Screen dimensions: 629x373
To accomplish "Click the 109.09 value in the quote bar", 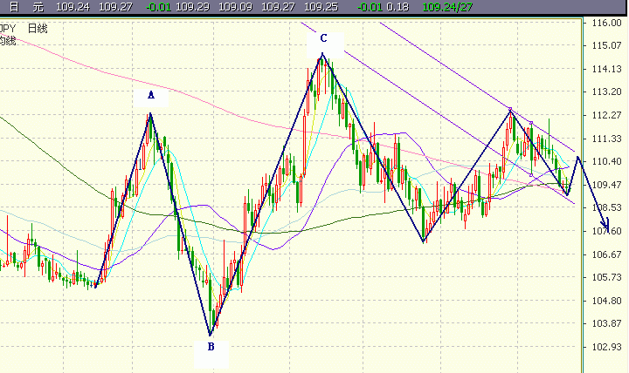I will pos(236,7).
